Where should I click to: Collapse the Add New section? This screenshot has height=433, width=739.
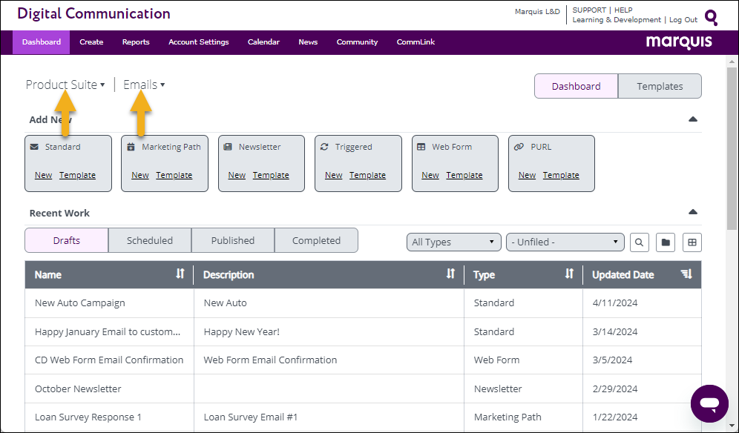(x=692, y=119)
